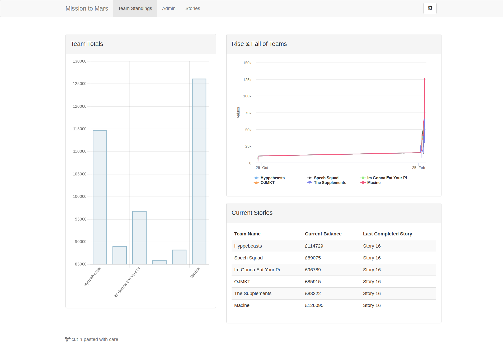The width and height of the screenshot is (503, 346).
Task: Click the Maxine x-axis label in bar chart
Action: pos(195,273)
